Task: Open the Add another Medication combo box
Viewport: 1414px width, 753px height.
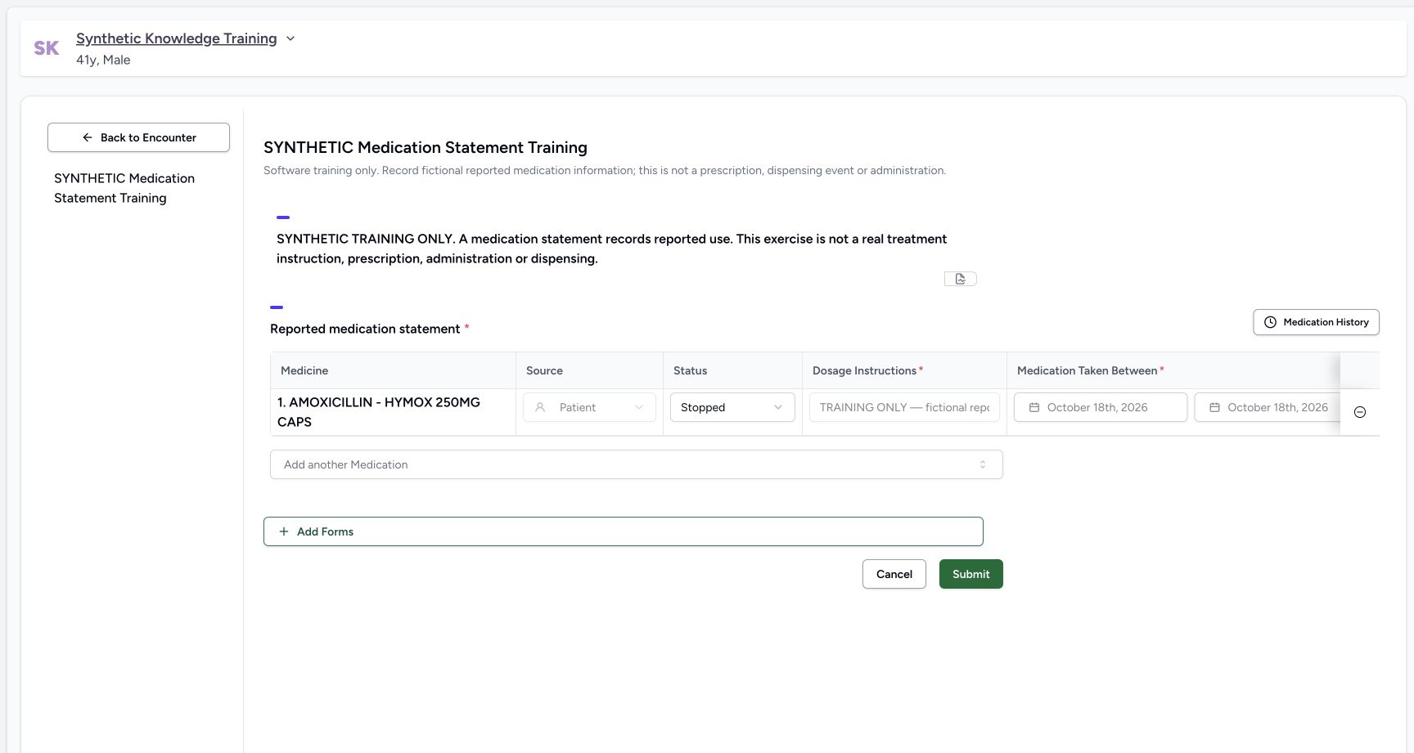Action: [x=636, y=464]
